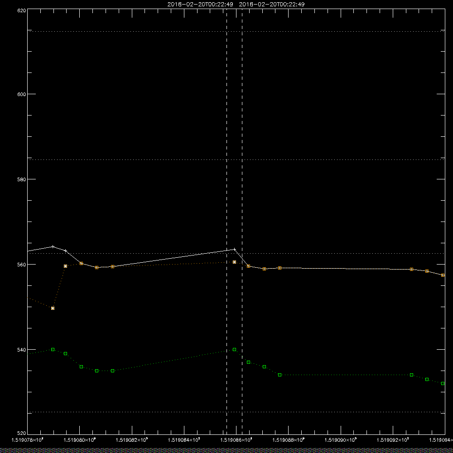Click the right dashed vertical marker line
Screen dimensions: 453x453
(242, 221)
